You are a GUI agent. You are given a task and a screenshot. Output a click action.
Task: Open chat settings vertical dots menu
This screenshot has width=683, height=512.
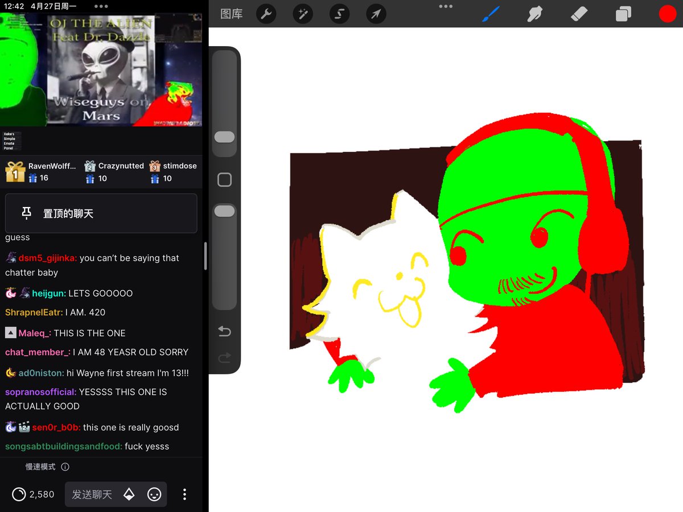tap(184, 494)
